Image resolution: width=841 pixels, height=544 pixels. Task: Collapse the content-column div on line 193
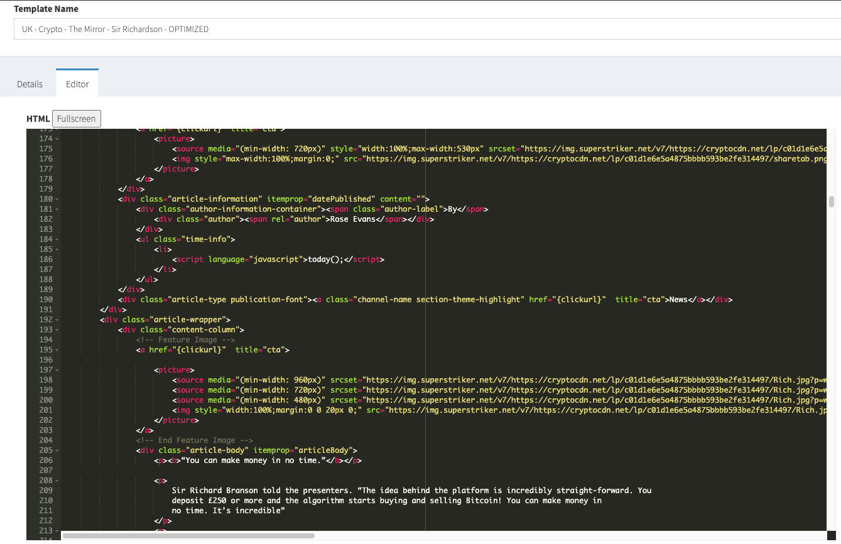pyautogui.click(x=57, y=330)
